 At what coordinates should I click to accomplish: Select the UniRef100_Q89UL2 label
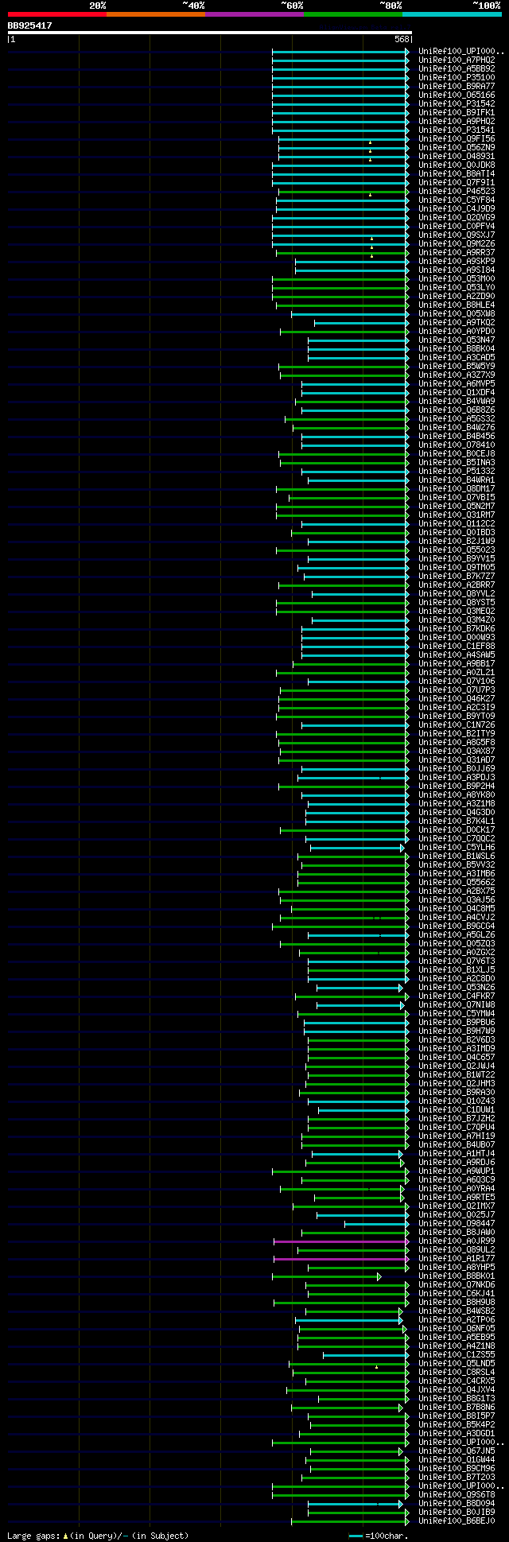coord(457,1249)
